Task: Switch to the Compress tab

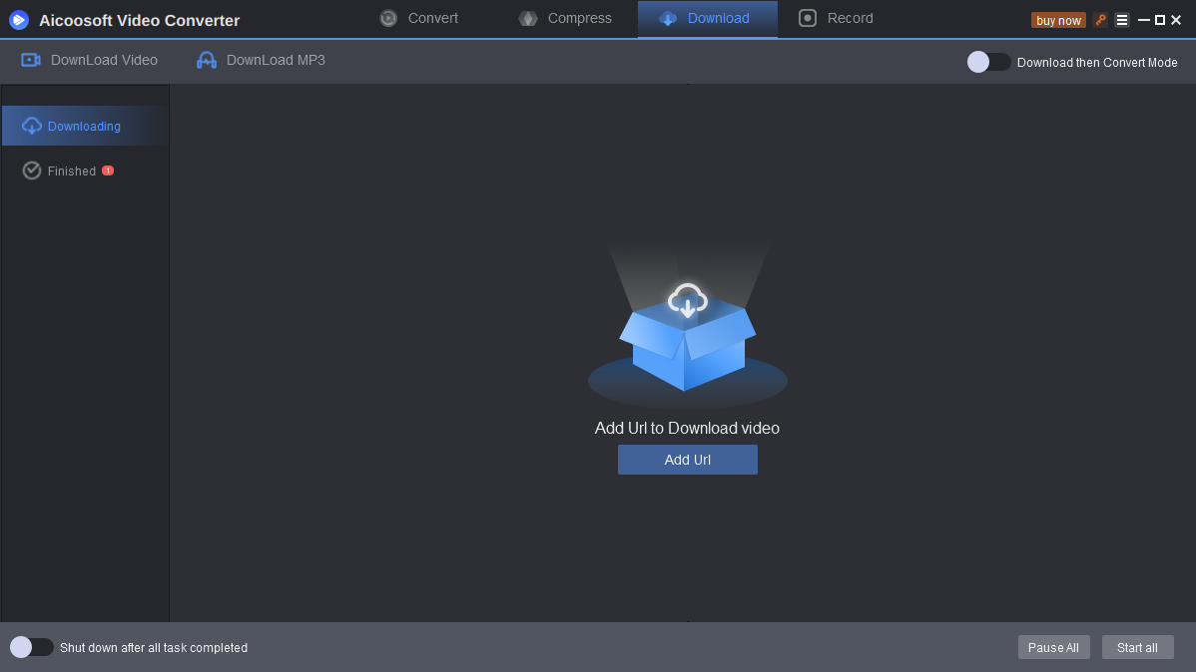Action: coord(564,18)
